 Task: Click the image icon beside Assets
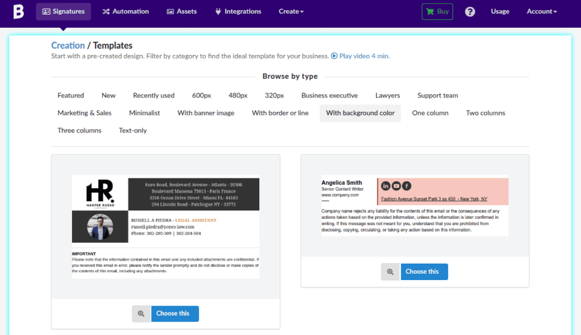coord(170,11)
